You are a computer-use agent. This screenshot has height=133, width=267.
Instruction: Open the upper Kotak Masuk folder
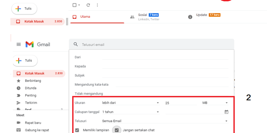38,21
